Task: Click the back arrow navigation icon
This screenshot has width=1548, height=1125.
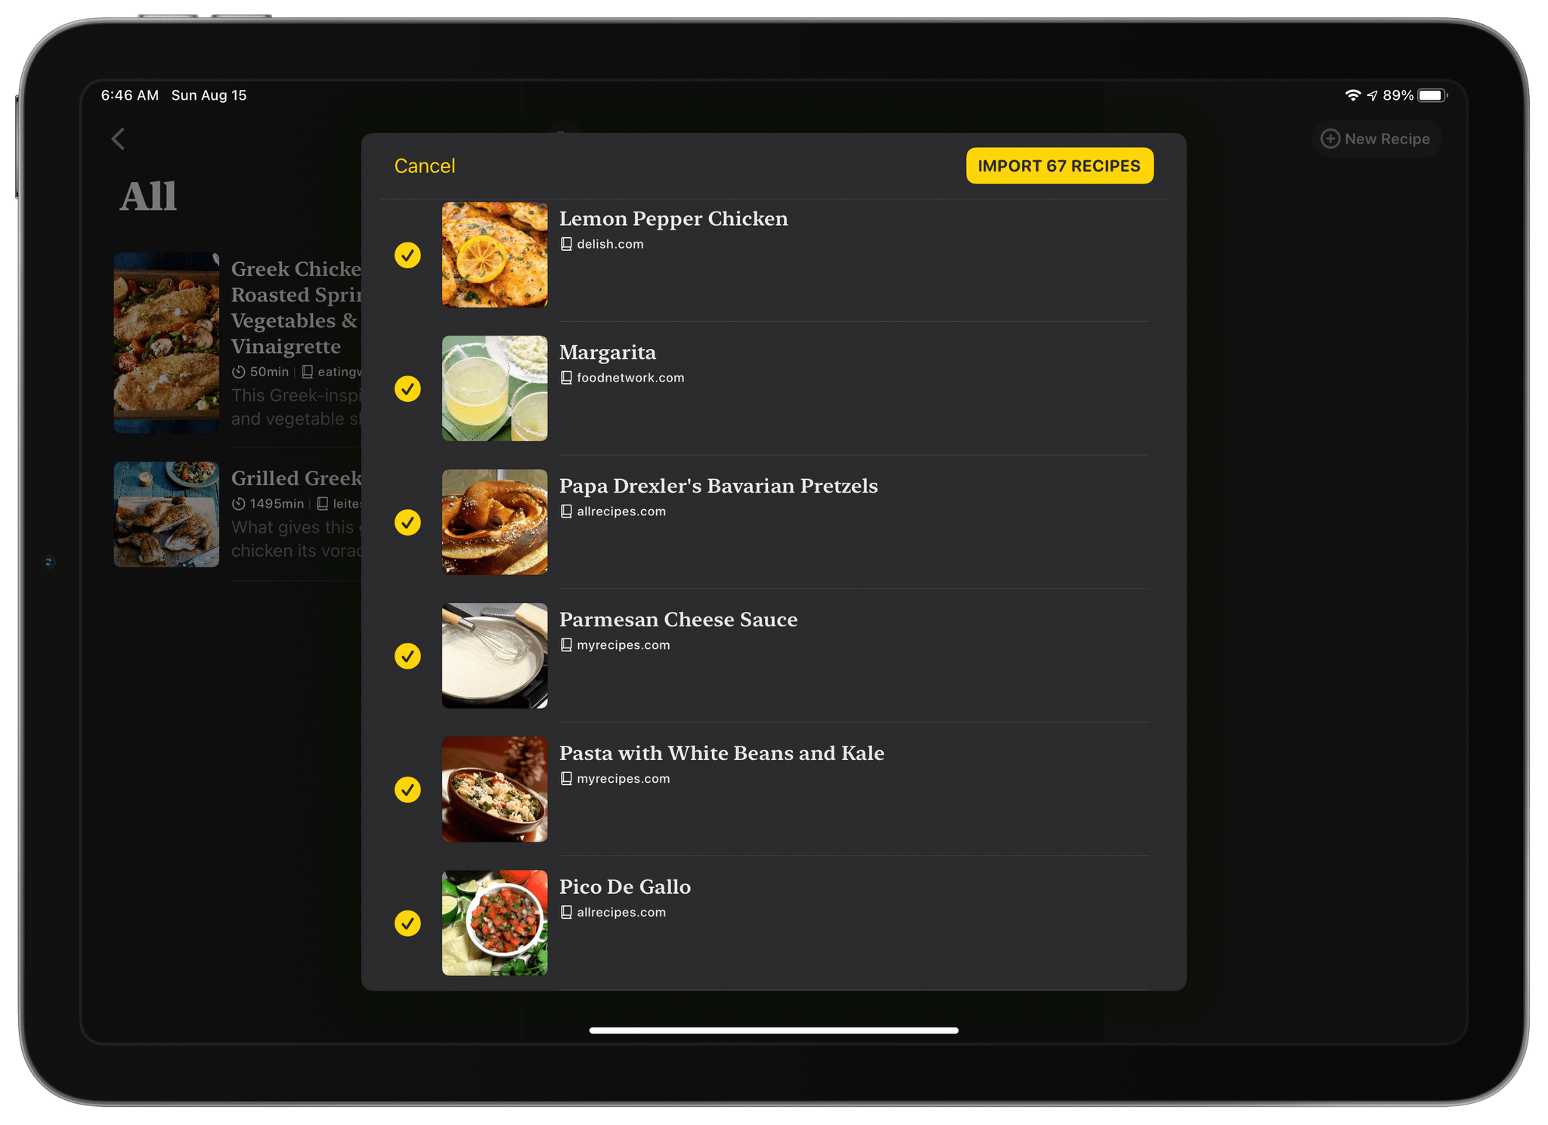Action: [118, 138]
